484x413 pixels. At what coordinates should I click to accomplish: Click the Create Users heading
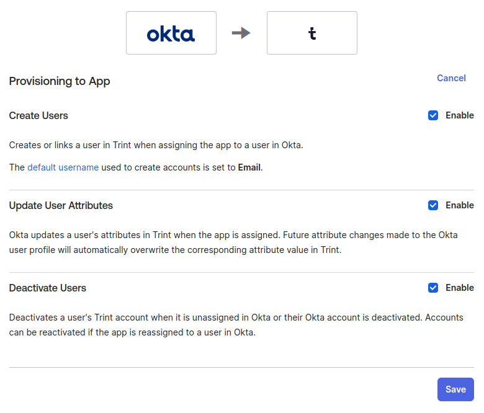(38, 115)
